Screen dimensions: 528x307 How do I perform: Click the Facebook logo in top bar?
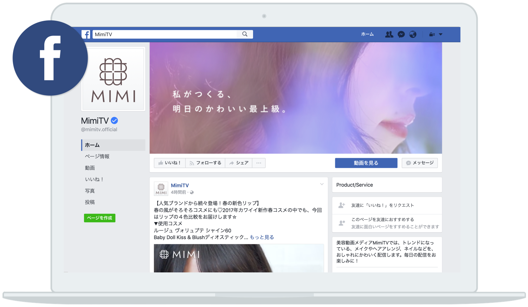[x=86, y=34]
